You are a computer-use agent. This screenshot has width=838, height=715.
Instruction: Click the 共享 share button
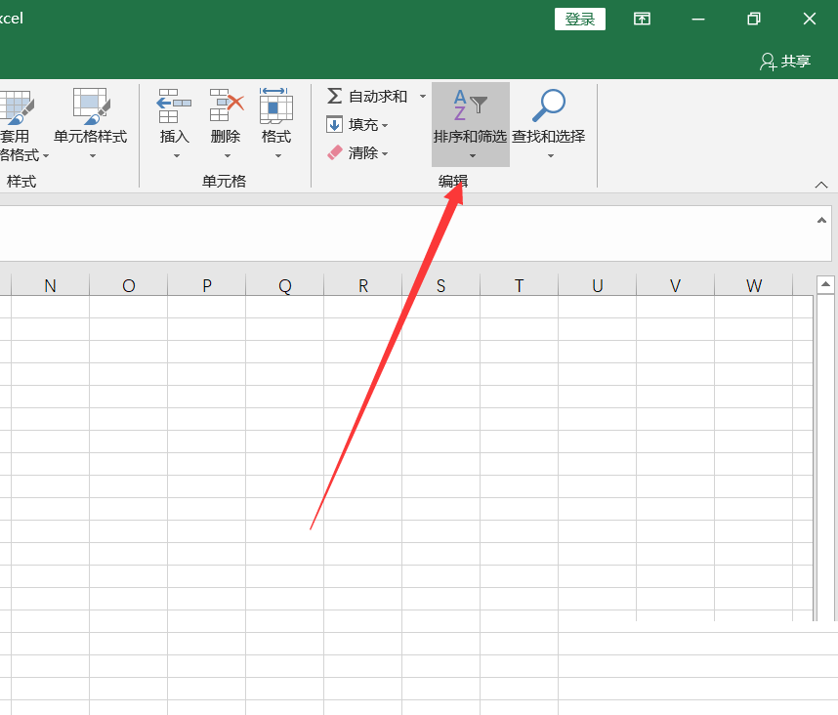coord(785,62)
